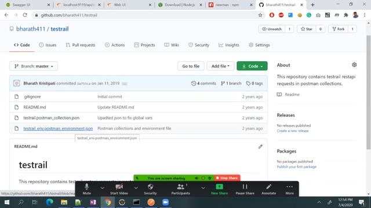The image size is (371, 208).
Task: Open repository Settings tab
Action: [259, 45]
